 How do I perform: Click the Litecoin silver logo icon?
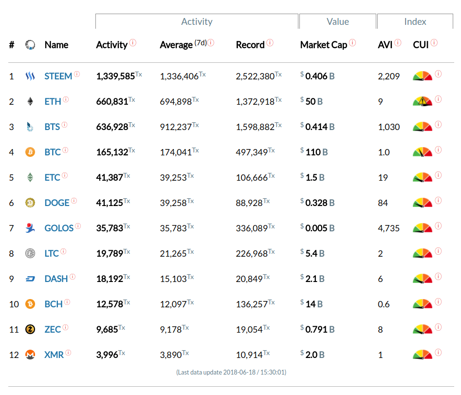point(30,253)
